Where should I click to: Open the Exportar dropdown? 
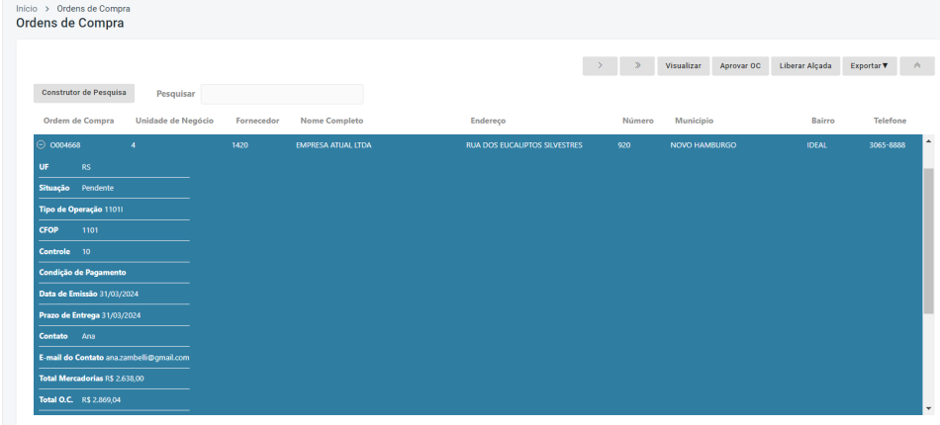coord(870,66)
